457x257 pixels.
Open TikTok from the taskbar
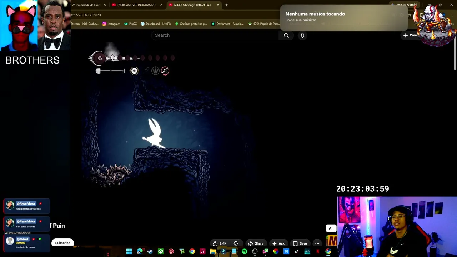[x=297, y=252]
